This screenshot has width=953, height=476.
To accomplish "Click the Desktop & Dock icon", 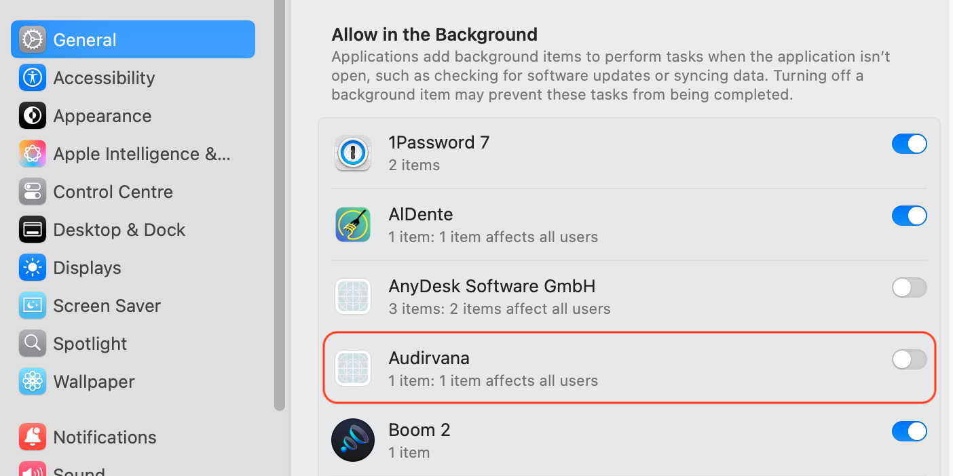I will (x=32, y=230).
